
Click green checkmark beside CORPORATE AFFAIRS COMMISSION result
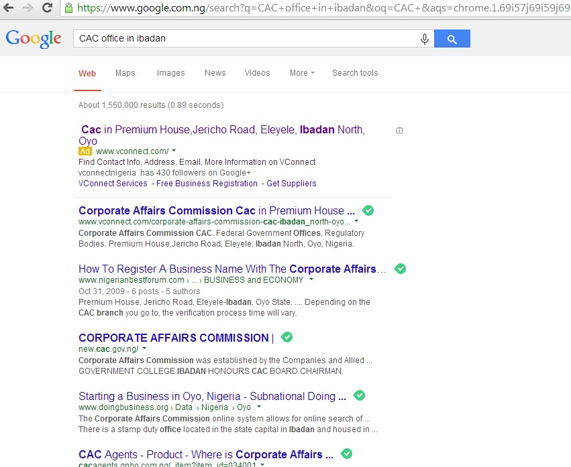[287, 337]
